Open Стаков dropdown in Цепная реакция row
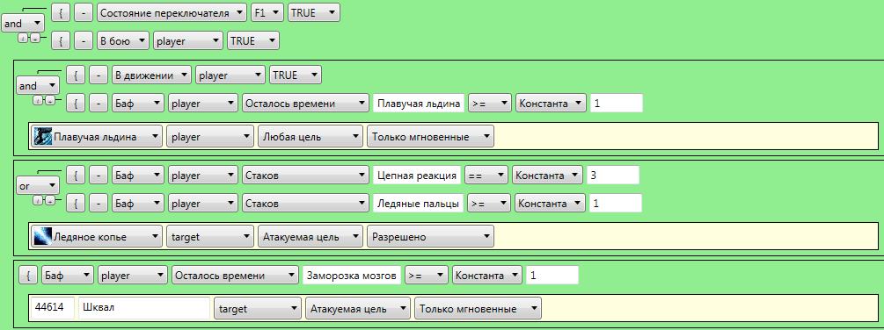This screenshot has width=884, height=330. click(x=305, y=176)
